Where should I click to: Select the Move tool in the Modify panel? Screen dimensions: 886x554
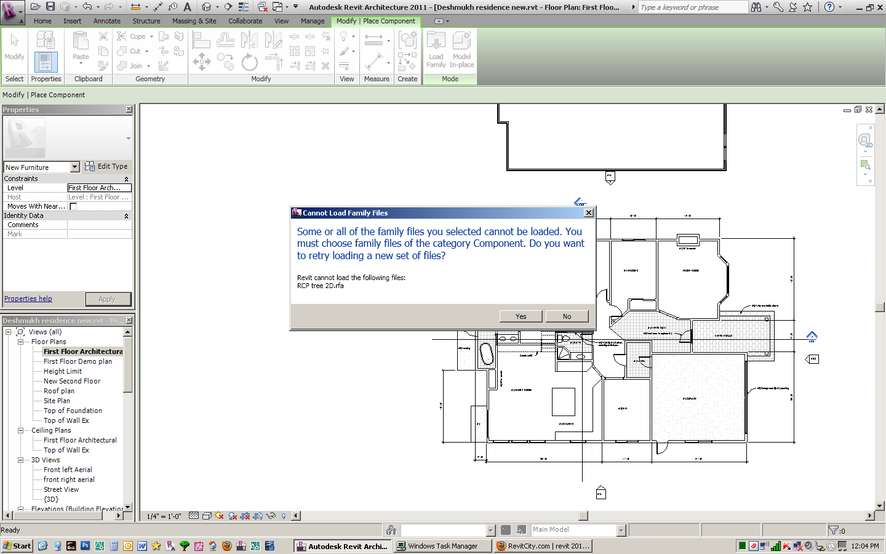pos(202,62)
